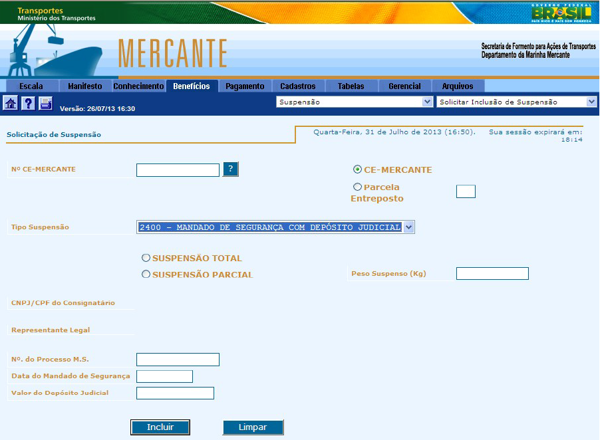Focus the Nº CE-MERCANTE input field
Image resolution: width=600 pixels, height=440 pixels.
click(x=178, y=170)
